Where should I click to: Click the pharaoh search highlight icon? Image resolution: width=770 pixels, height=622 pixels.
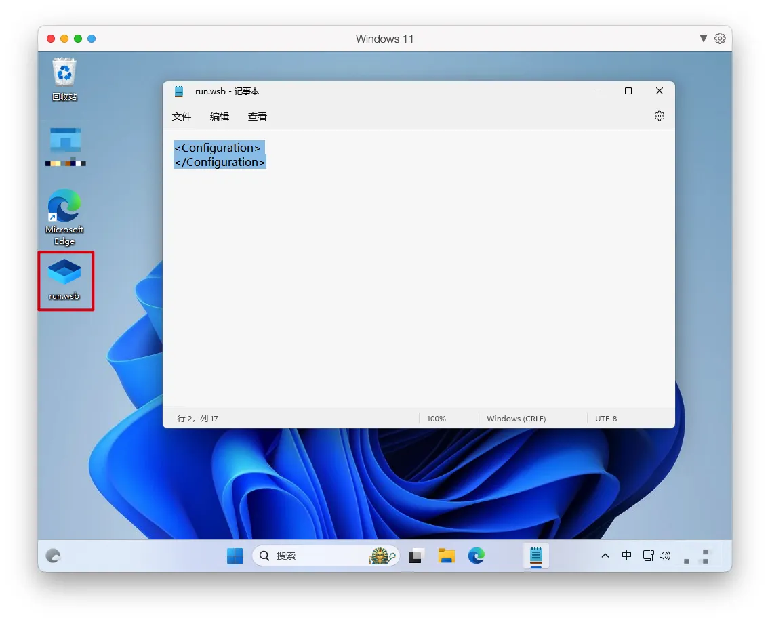point(382,556)
